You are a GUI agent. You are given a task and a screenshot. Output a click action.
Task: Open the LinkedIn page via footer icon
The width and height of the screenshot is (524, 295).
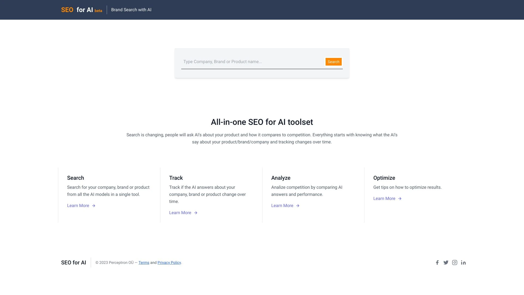point(463,262)
